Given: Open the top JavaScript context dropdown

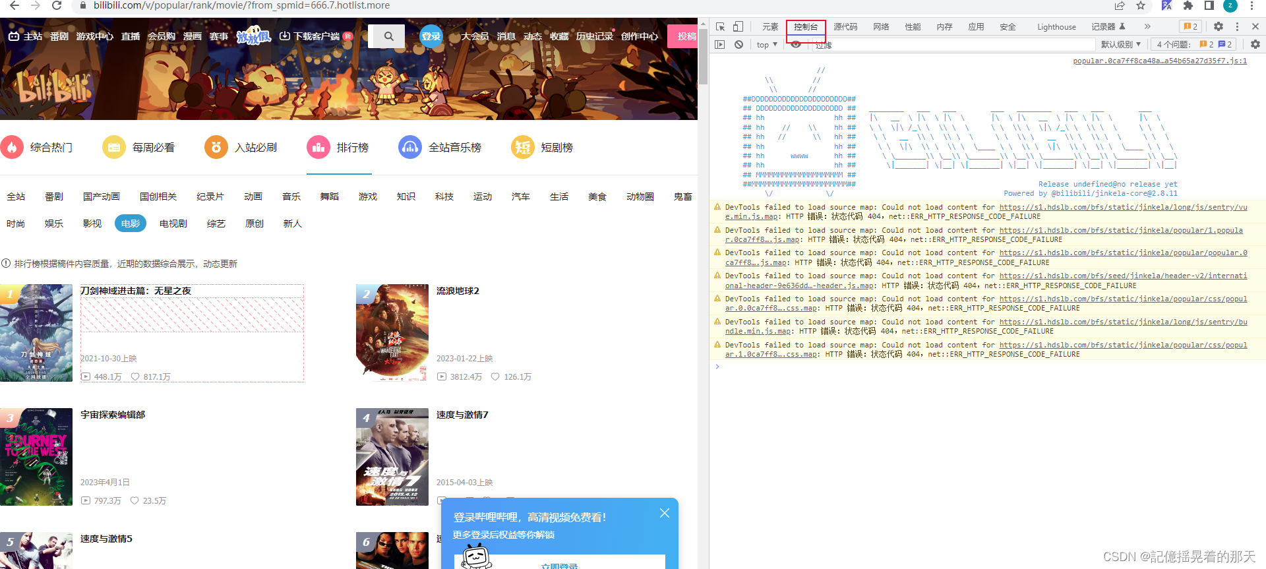Looking at the screenshot, I should (x=767, y=44).
